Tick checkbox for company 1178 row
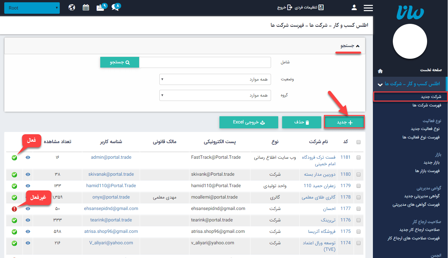The image size is (448, 258). (359, 197)
